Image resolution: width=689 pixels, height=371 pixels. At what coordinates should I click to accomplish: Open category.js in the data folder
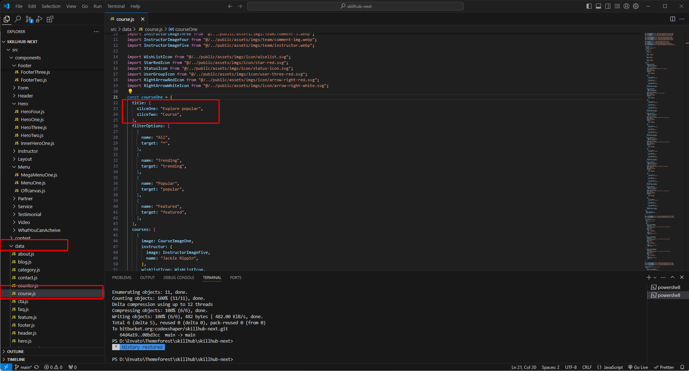tap(52, 270)
